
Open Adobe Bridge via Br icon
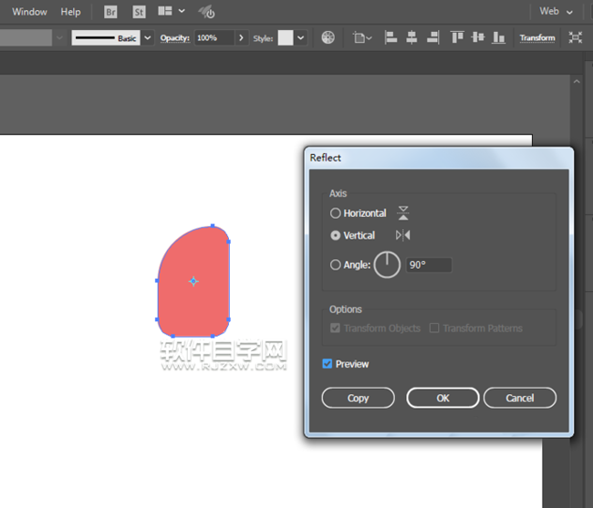tap(110, 12)
